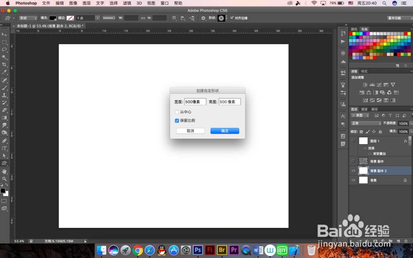Open Photoshop from the Dock
The width and height of the screenshot is (413, 258).
pyautogui.click(x=197, y=250)
